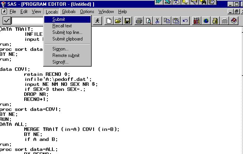The width and height of the screenshot is (243, 154).
Task: Click the line 'if A and B;'
Action: click(41, 139)
